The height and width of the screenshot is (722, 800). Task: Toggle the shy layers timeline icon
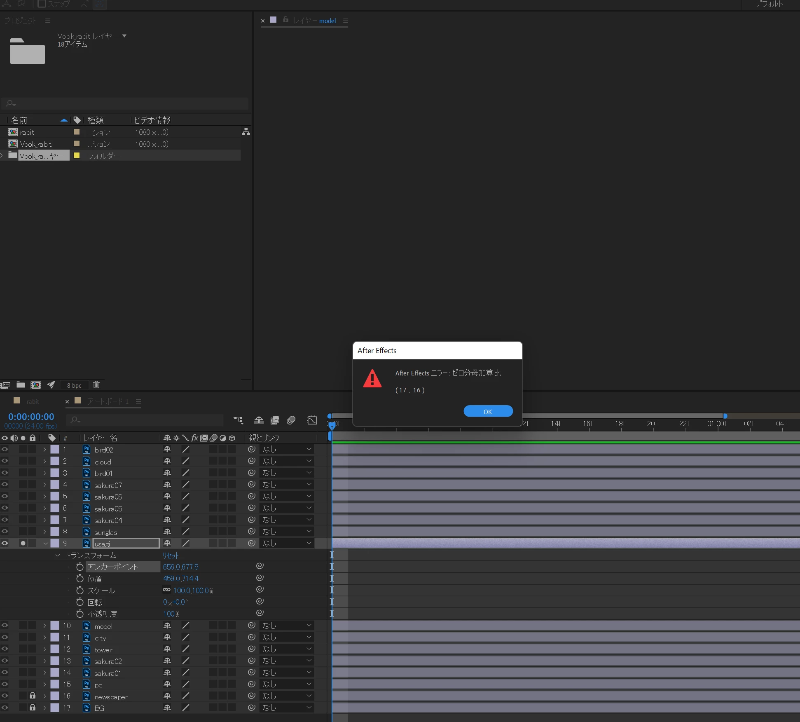[x=259, y=420]
